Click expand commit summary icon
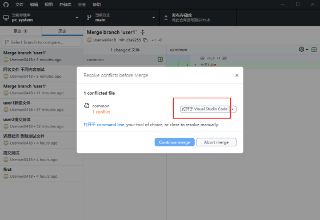The width and height of the screenshot is (320, 220). tap(143, 32)
